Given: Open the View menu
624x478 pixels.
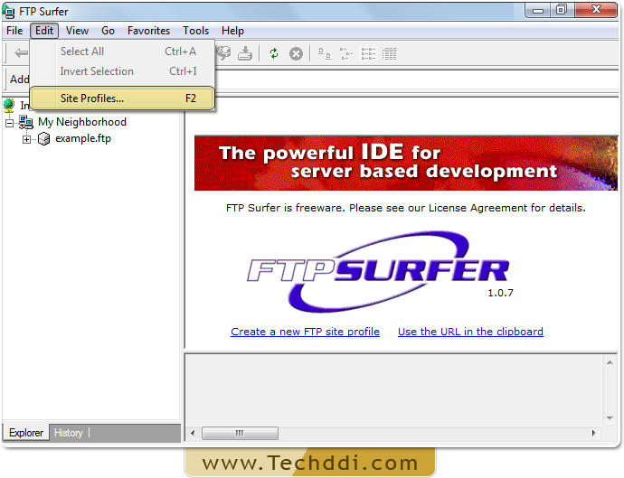Looking at the screenshot, I should (x=77, y=31).
